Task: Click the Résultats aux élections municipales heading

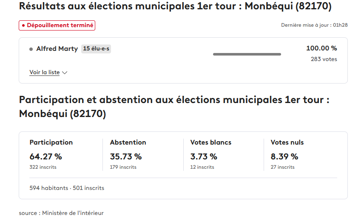Action: [x=175, y=7]
